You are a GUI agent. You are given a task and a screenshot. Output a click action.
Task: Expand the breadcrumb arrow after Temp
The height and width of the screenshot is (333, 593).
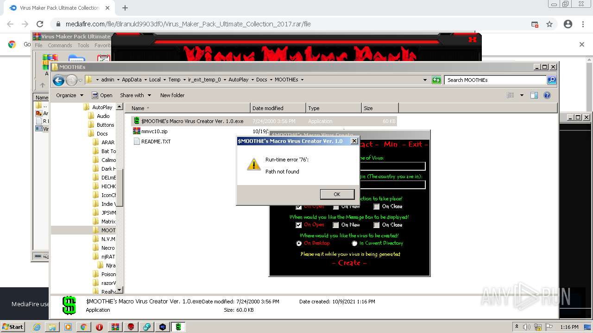click(x=184, y=80)
